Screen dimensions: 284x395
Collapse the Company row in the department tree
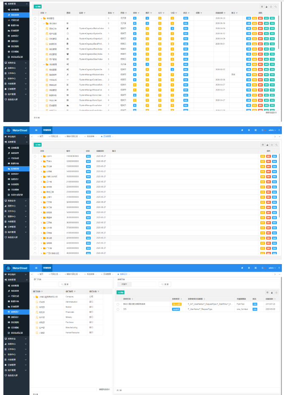click(34, 297)
